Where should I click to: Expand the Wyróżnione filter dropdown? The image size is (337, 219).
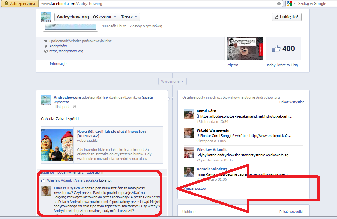pyautogui.click(x=173, y=81)
